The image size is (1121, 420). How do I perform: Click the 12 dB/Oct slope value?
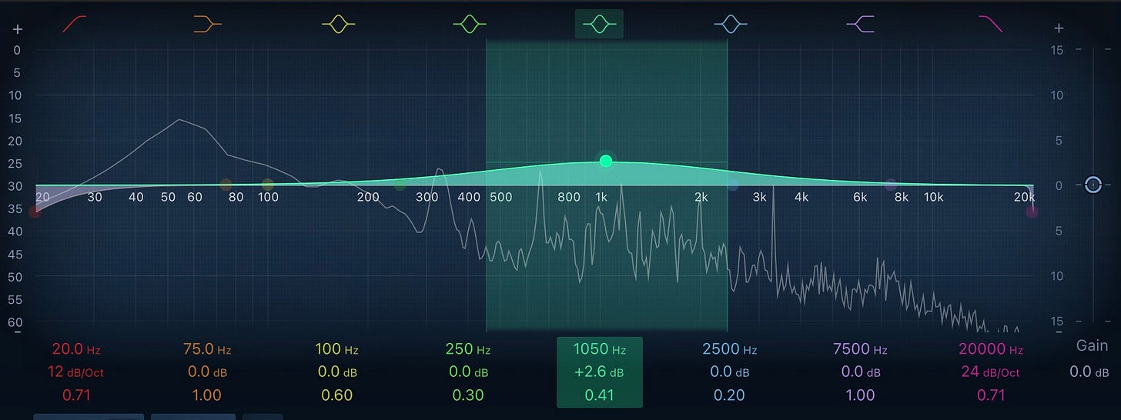click(x=75, y=372)
